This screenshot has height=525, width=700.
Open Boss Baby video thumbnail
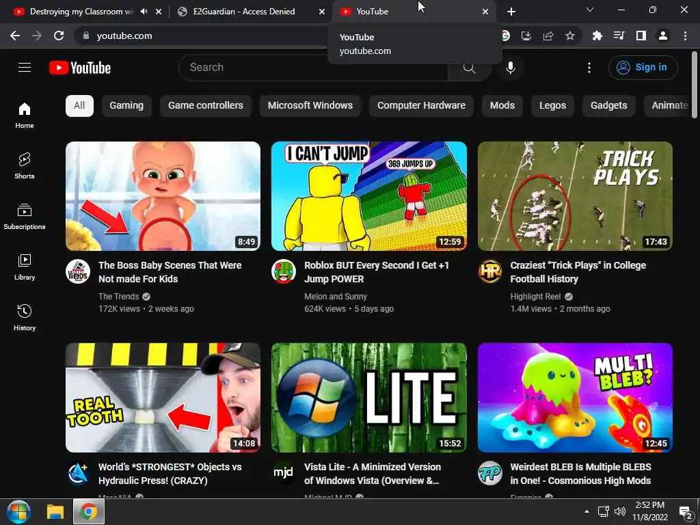point(163,196)
